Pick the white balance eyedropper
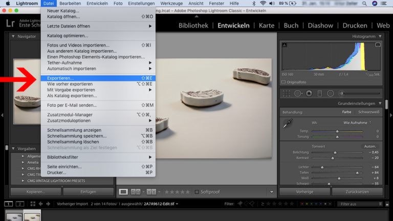The width and height of the screenshot is (393, 221). pos(287,124)
